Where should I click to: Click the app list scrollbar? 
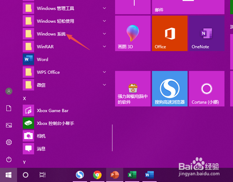pyautogui.click(x=112, y=138)
